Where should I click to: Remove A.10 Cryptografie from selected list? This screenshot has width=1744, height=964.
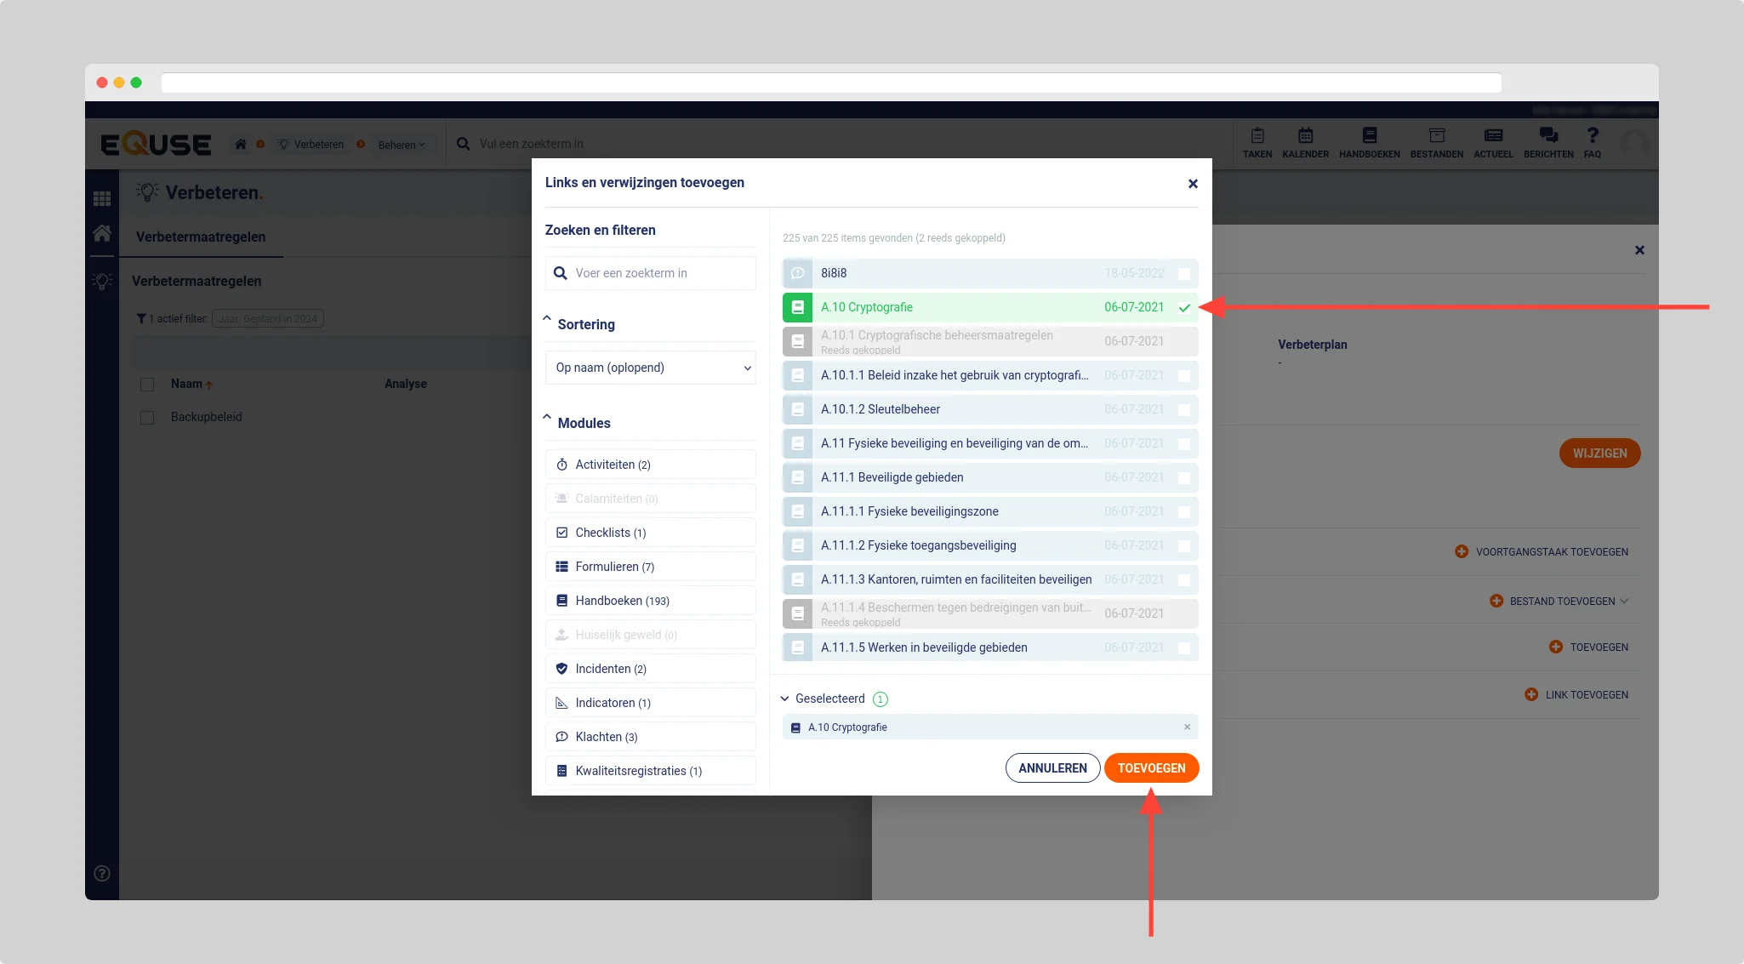tap(1187, 727)
